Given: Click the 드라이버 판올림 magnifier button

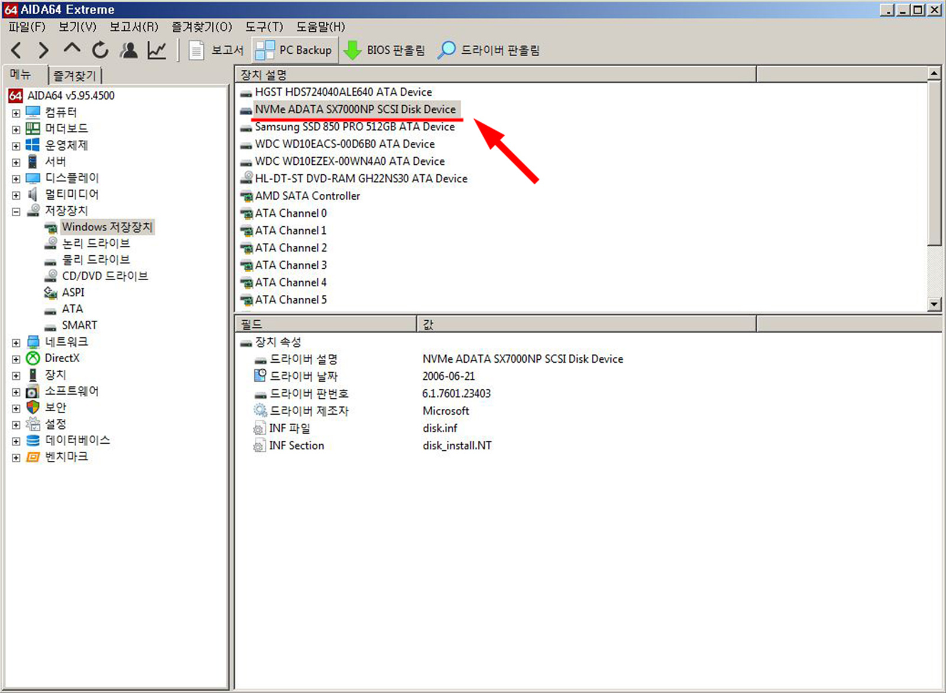Looking at the screenshot, I should point(488,50).
